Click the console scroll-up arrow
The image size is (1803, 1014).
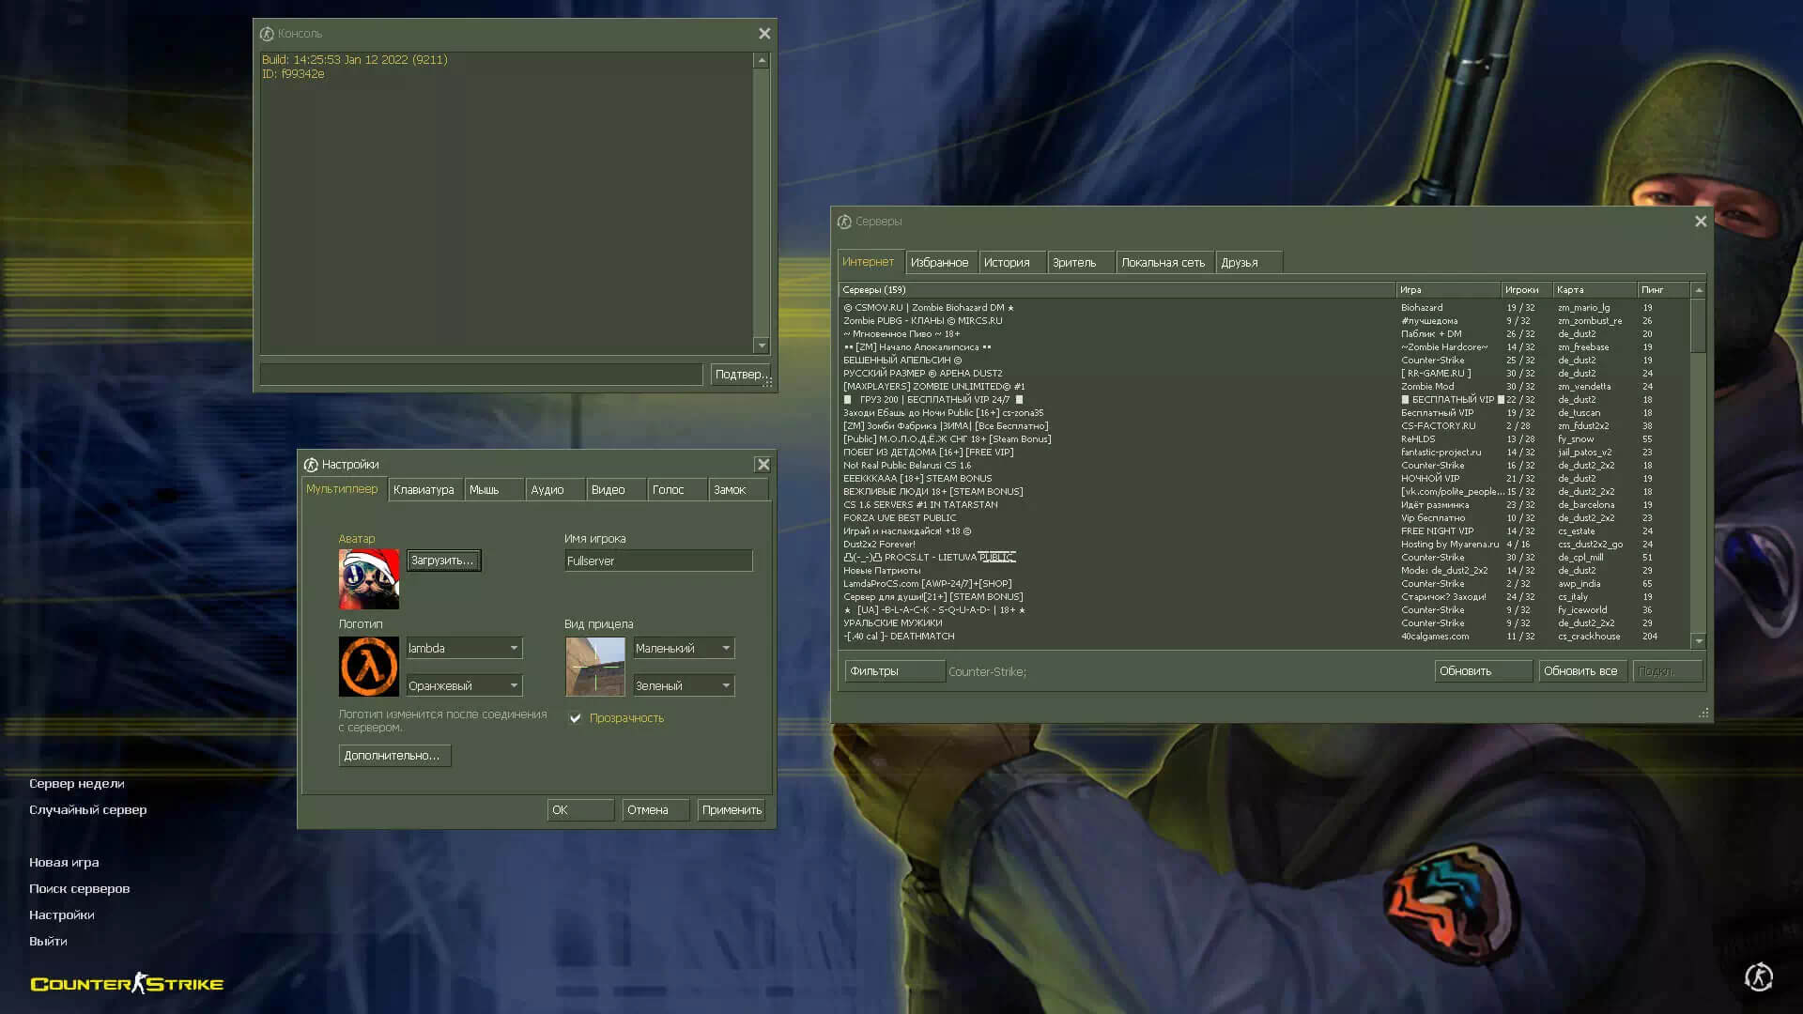pyautogui.click(x=762, y=61)
